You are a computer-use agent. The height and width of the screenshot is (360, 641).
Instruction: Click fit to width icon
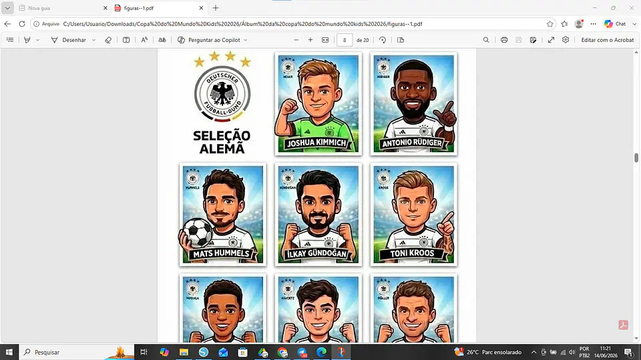click(x=325, y=40)
